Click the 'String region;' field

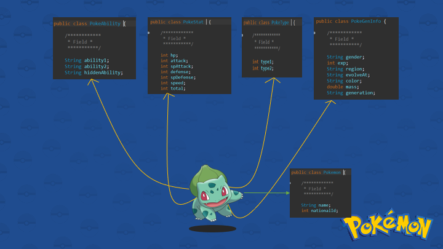pos(346,69)
